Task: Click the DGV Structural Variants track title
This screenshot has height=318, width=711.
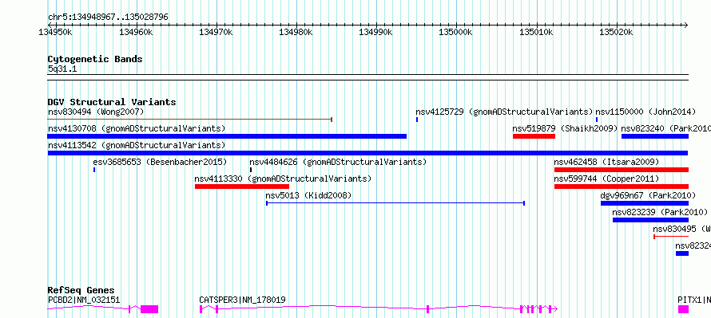Action: pyautogui.click(x=112, y=102)
